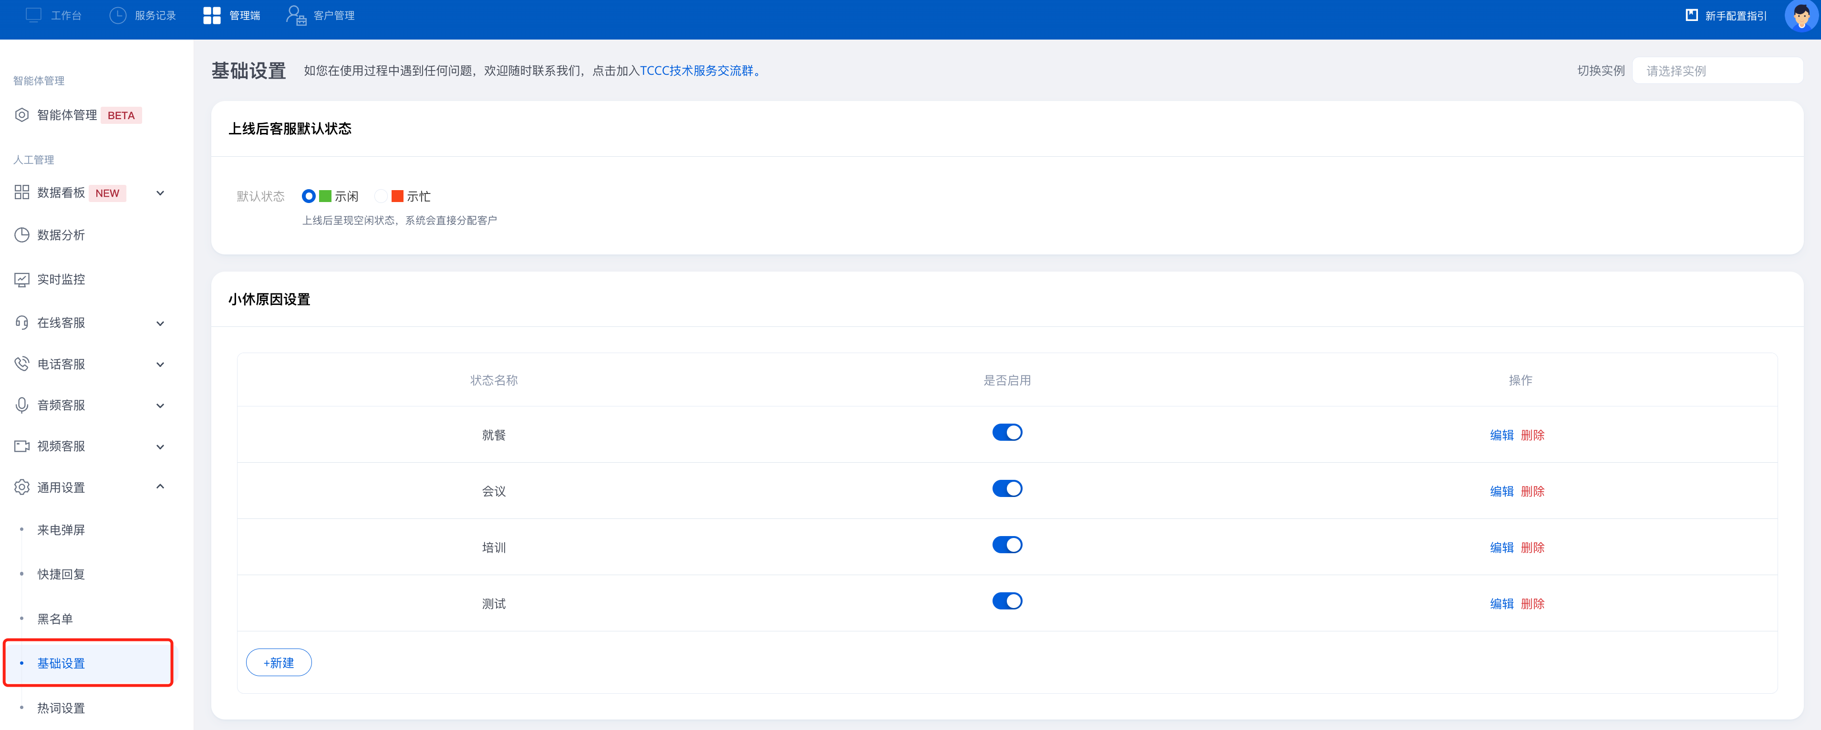
Task: Click 删除 for the 会议 row
Action: (x=1532, y=491)
